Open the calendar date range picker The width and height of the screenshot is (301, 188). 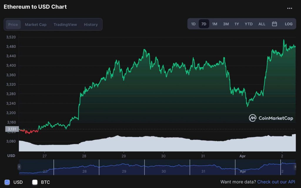pyautogui.click(x=274, y=24)
